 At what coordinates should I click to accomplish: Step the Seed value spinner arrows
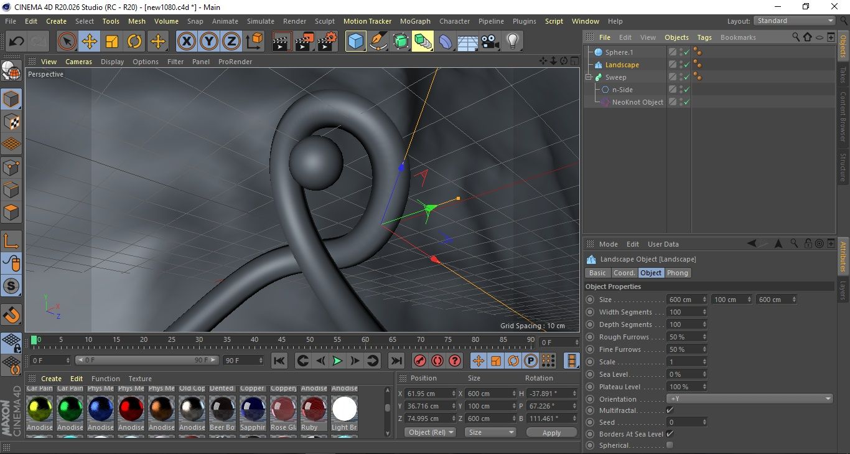tap(704, 422)
